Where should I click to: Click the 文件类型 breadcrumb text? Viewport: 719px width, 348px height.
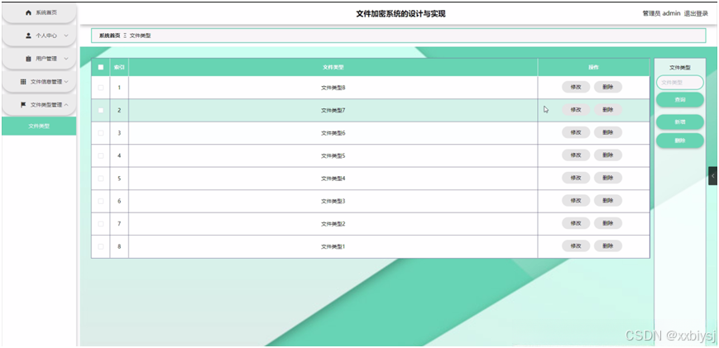pos(141,36)
